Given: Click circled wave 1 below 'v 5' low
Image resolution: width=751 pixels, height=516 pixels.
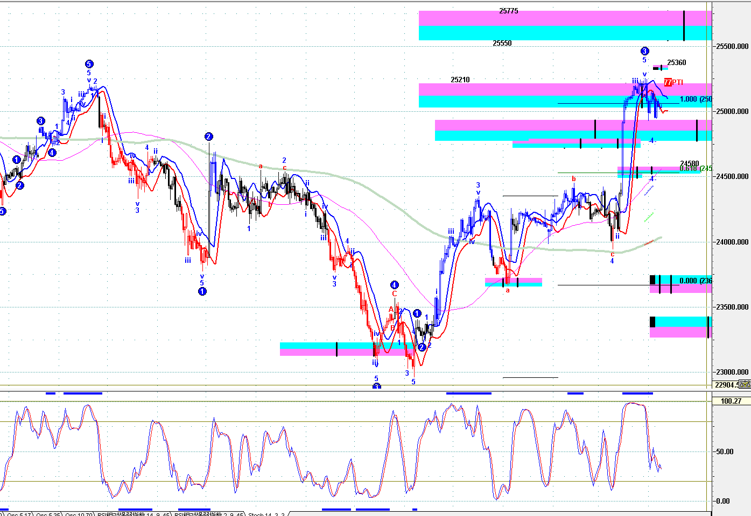Looking at the screenshot, I should 202,291.
